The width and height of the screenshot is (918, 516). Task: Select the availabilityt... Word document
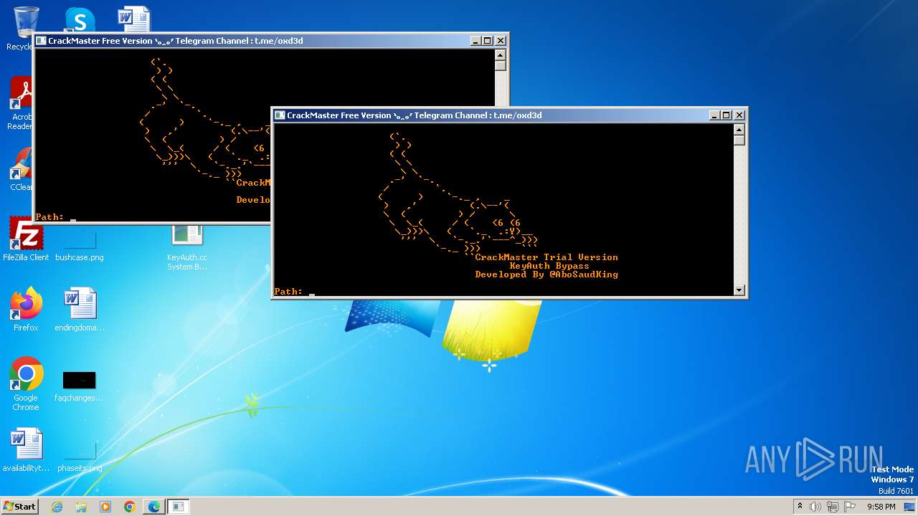pos(26,450)
